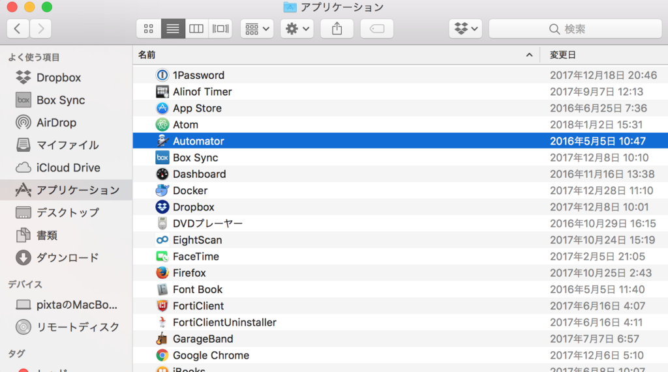This screenshot has width=668, height=372.
Task: Go back to the previous folder
Action: coord(18,29)
